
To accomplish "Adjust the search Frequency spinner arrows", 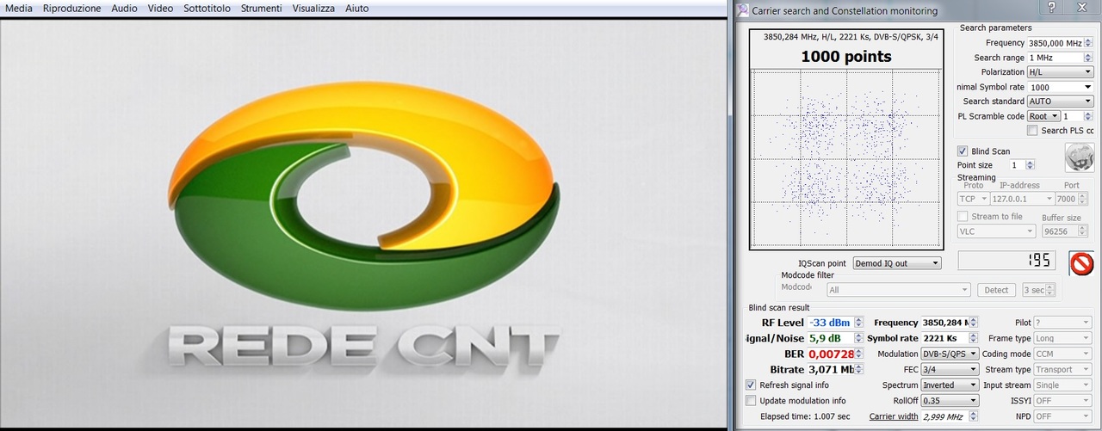I will click(1088, 43).
